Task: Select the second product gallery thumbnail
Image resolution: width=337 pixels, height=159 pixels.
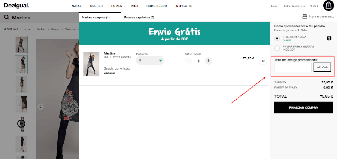Action: pos(21,65)
